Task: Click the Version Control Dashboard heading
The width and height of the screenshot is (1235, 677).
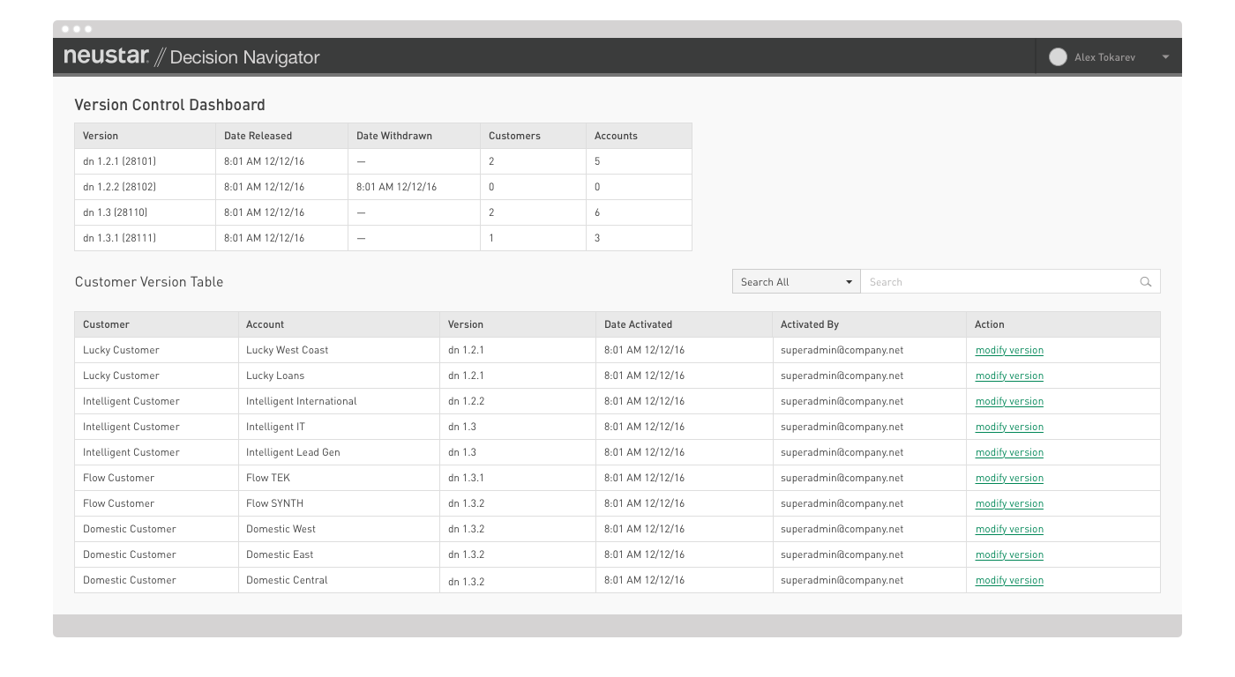Action: click(x=169, y=105)
